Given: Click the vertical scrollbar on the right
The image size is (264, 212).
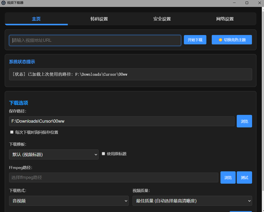Looking at the screenshot, I should (x=263, y=101).
